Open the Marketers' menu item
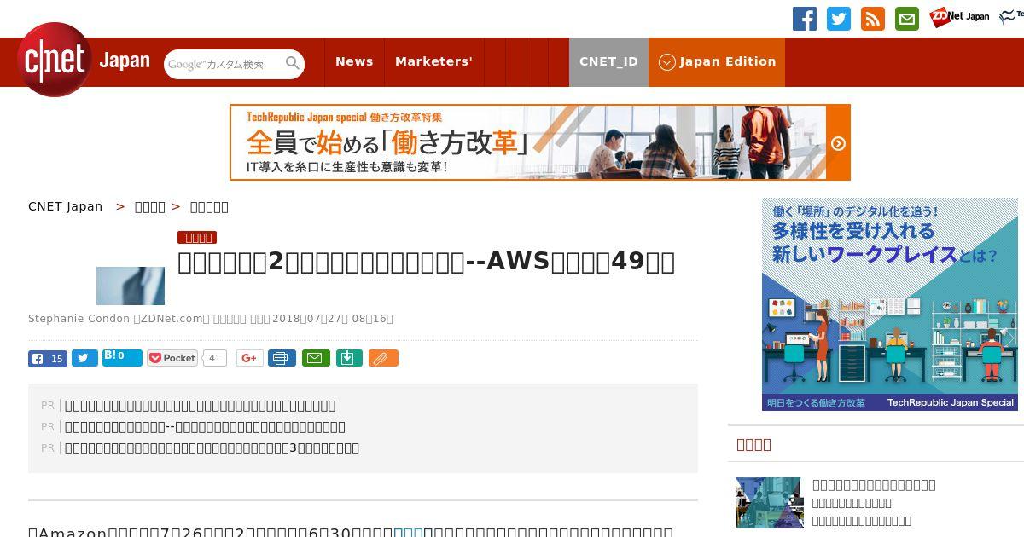This screenshot has width=1024, height=537. pyautogui.click(x=433, y=61)
